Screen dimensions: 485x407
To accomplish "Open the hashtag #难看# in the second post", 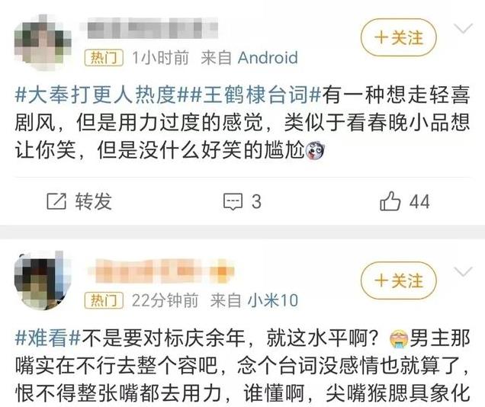I will [x=48, y=338].
